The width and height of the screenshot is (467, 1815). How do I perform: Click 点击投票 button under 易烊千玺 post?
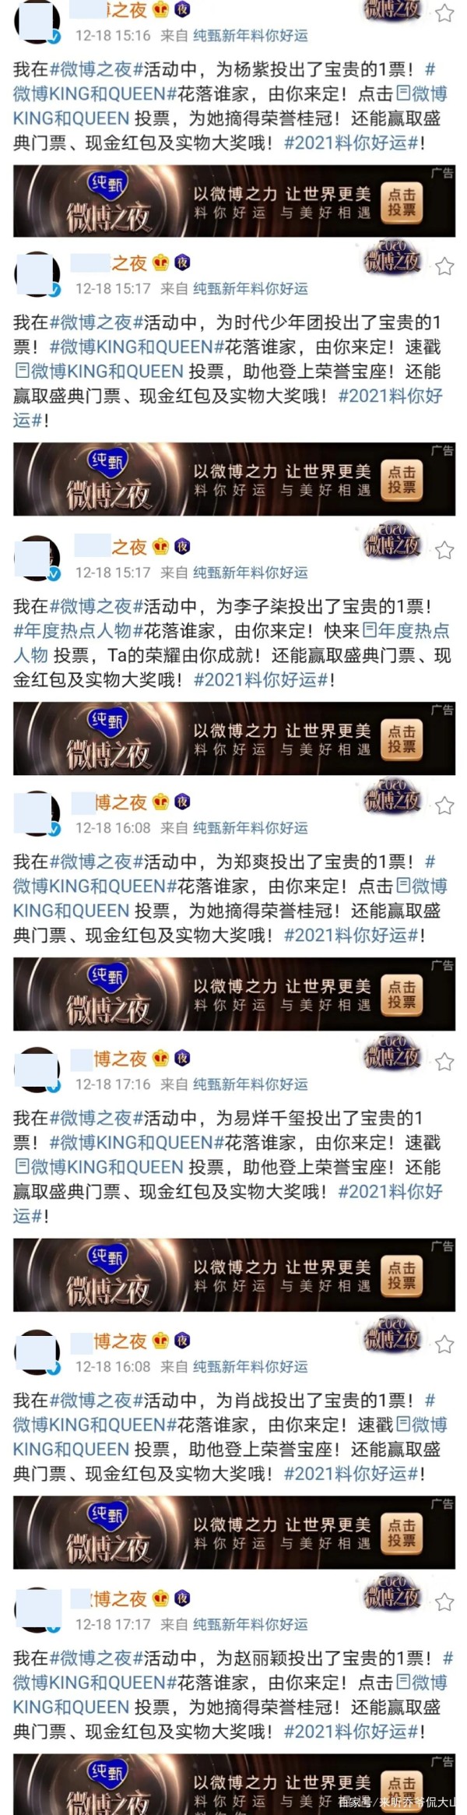(402, 1276)
